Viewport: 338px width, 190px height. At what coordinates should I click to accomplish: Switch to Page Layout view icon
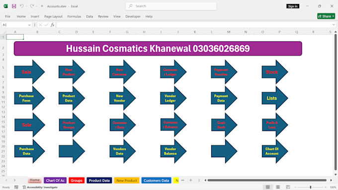[278, 187]
